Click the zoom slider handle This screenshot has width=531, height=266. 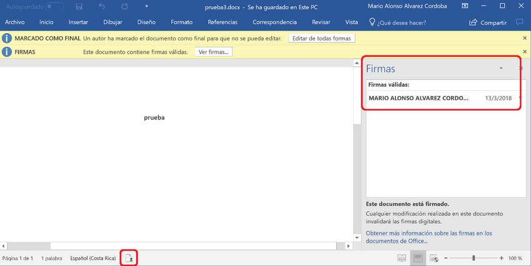pos(474,258)
